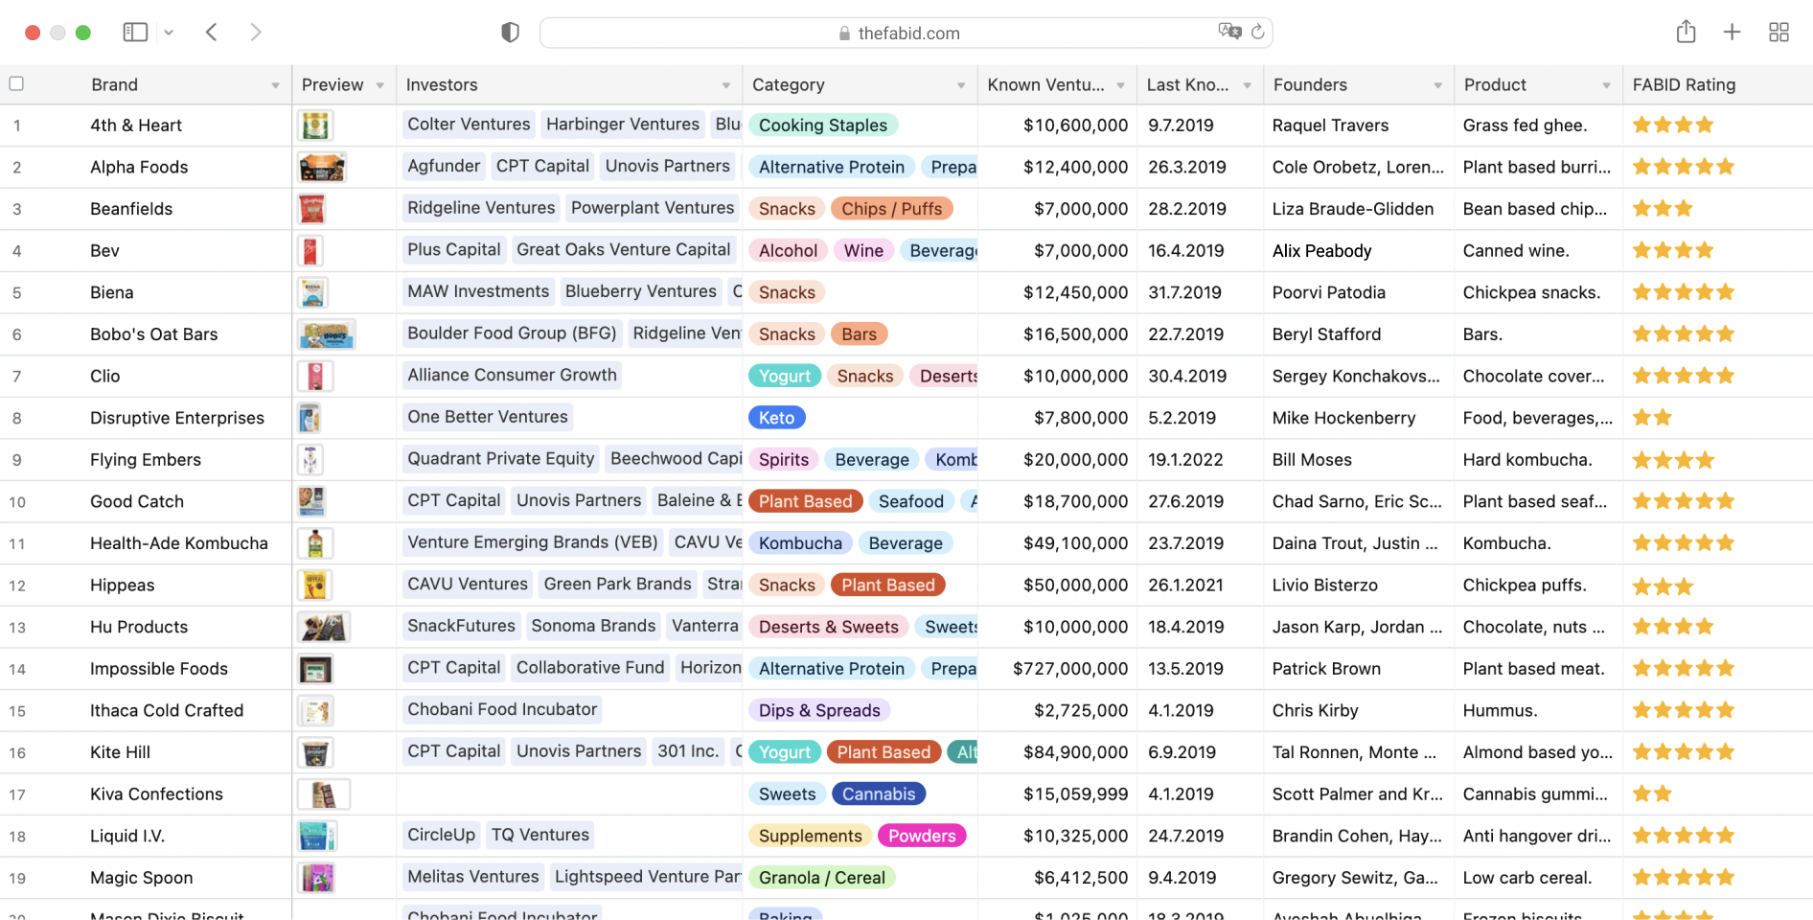Open the Biena preview thumbnail
The image size is (1813, 920).
(x=312, y=292)
